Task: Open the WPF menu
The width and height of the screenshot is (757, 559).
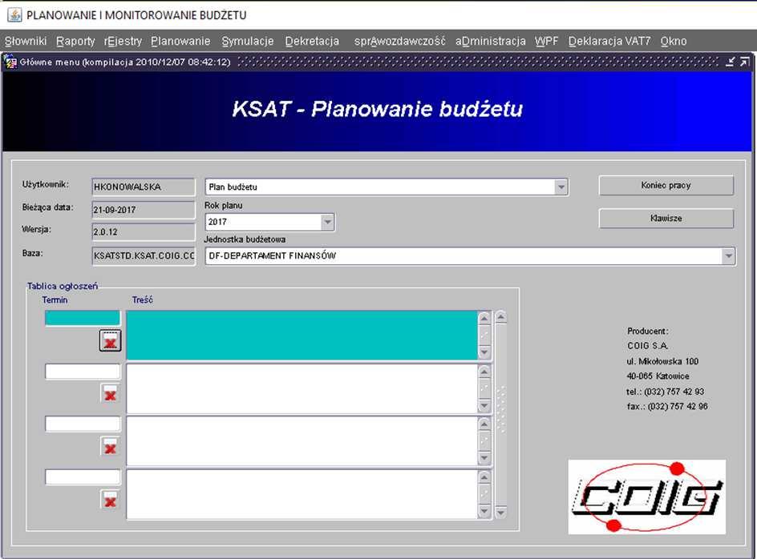Action: pos(546,41)
